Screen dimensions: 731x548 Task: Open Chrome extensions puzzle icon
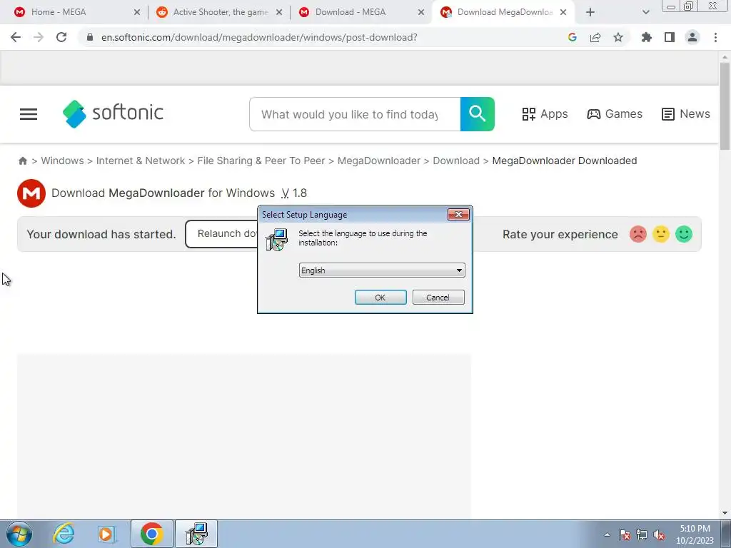click(x=647, y=37)
